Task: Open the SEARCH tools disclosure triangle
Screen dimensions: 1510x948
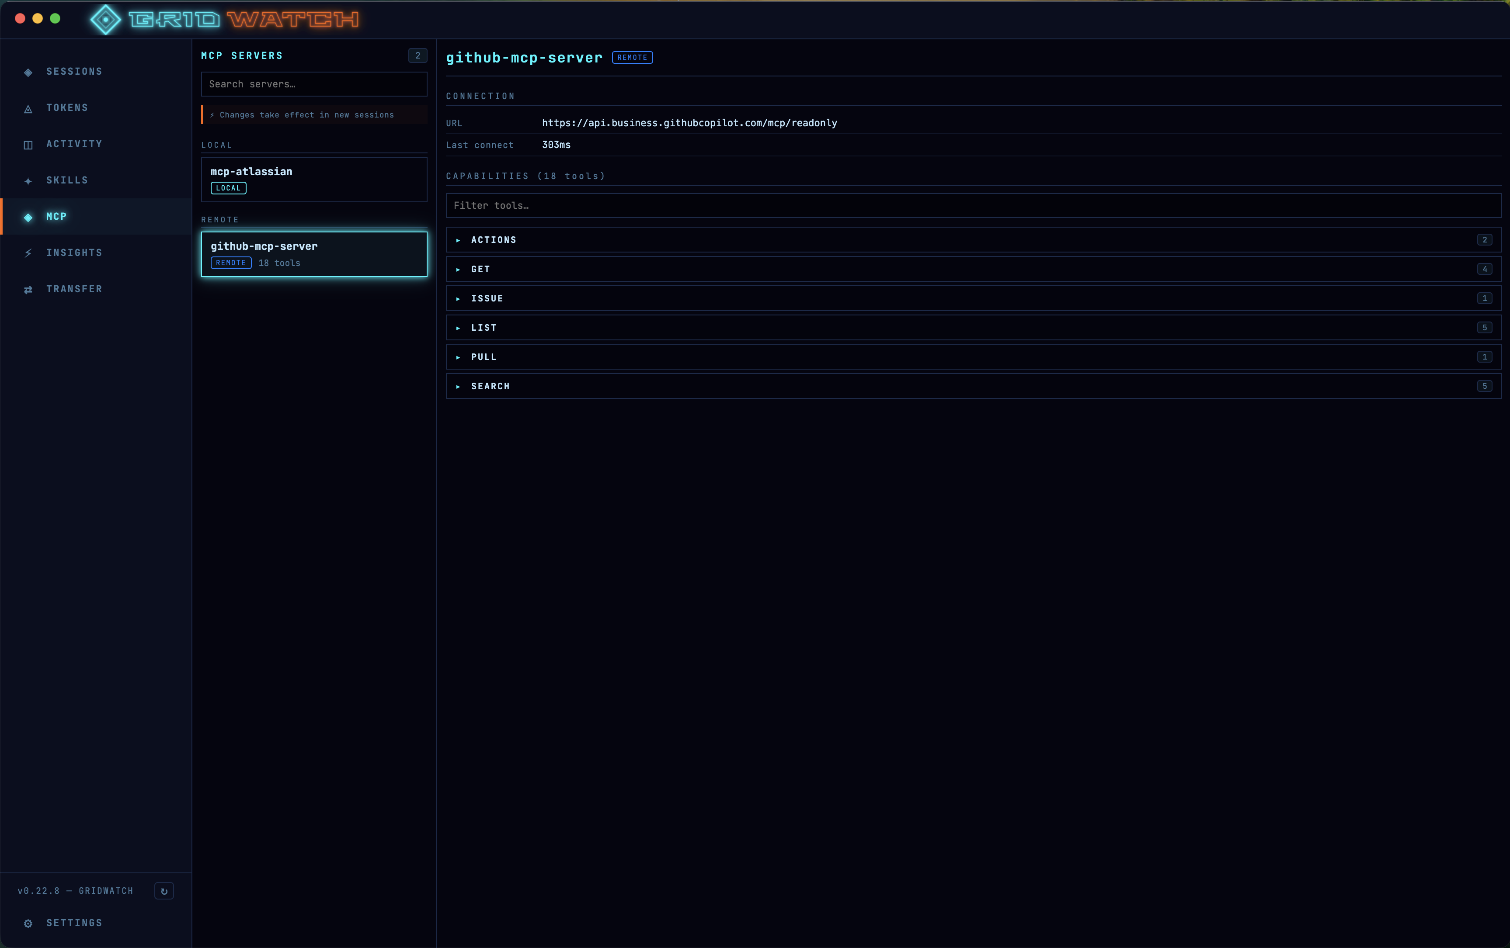Action: [458, 386]
